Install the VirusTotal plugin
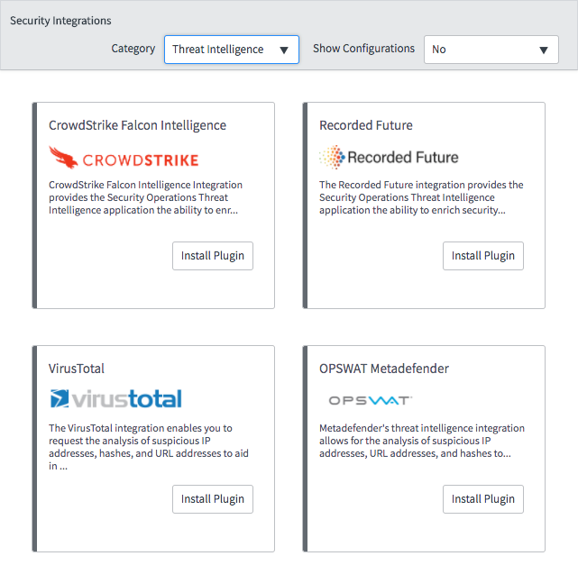Viewport: 578px width, 565px height. (x=213, y=498)
